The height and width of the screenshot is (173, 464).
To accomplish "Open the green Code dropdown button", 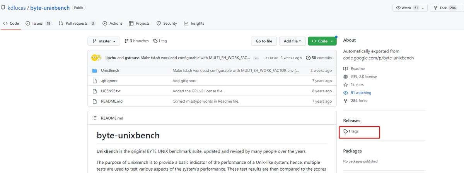I will [322, 41].
